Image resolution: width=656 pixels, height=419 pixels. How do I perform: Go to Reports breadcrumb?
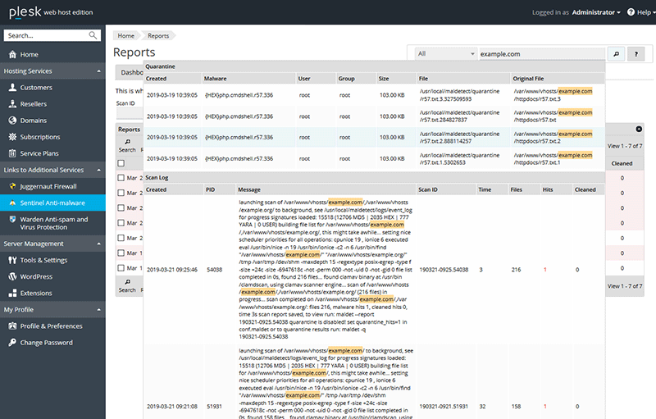158,35
